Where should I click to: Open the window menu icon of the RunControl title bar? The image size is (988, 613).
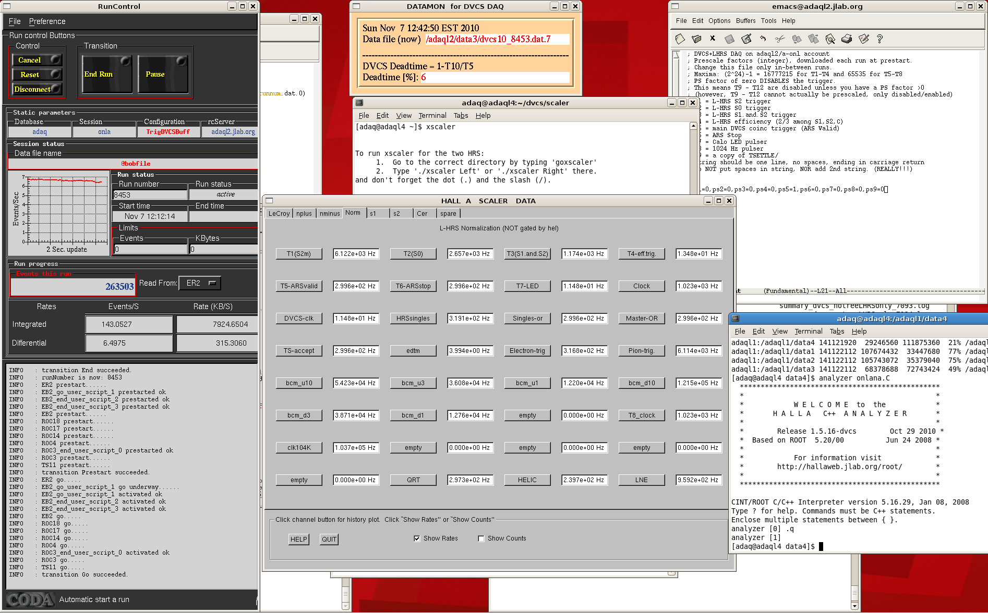click(x=6, y=6)
